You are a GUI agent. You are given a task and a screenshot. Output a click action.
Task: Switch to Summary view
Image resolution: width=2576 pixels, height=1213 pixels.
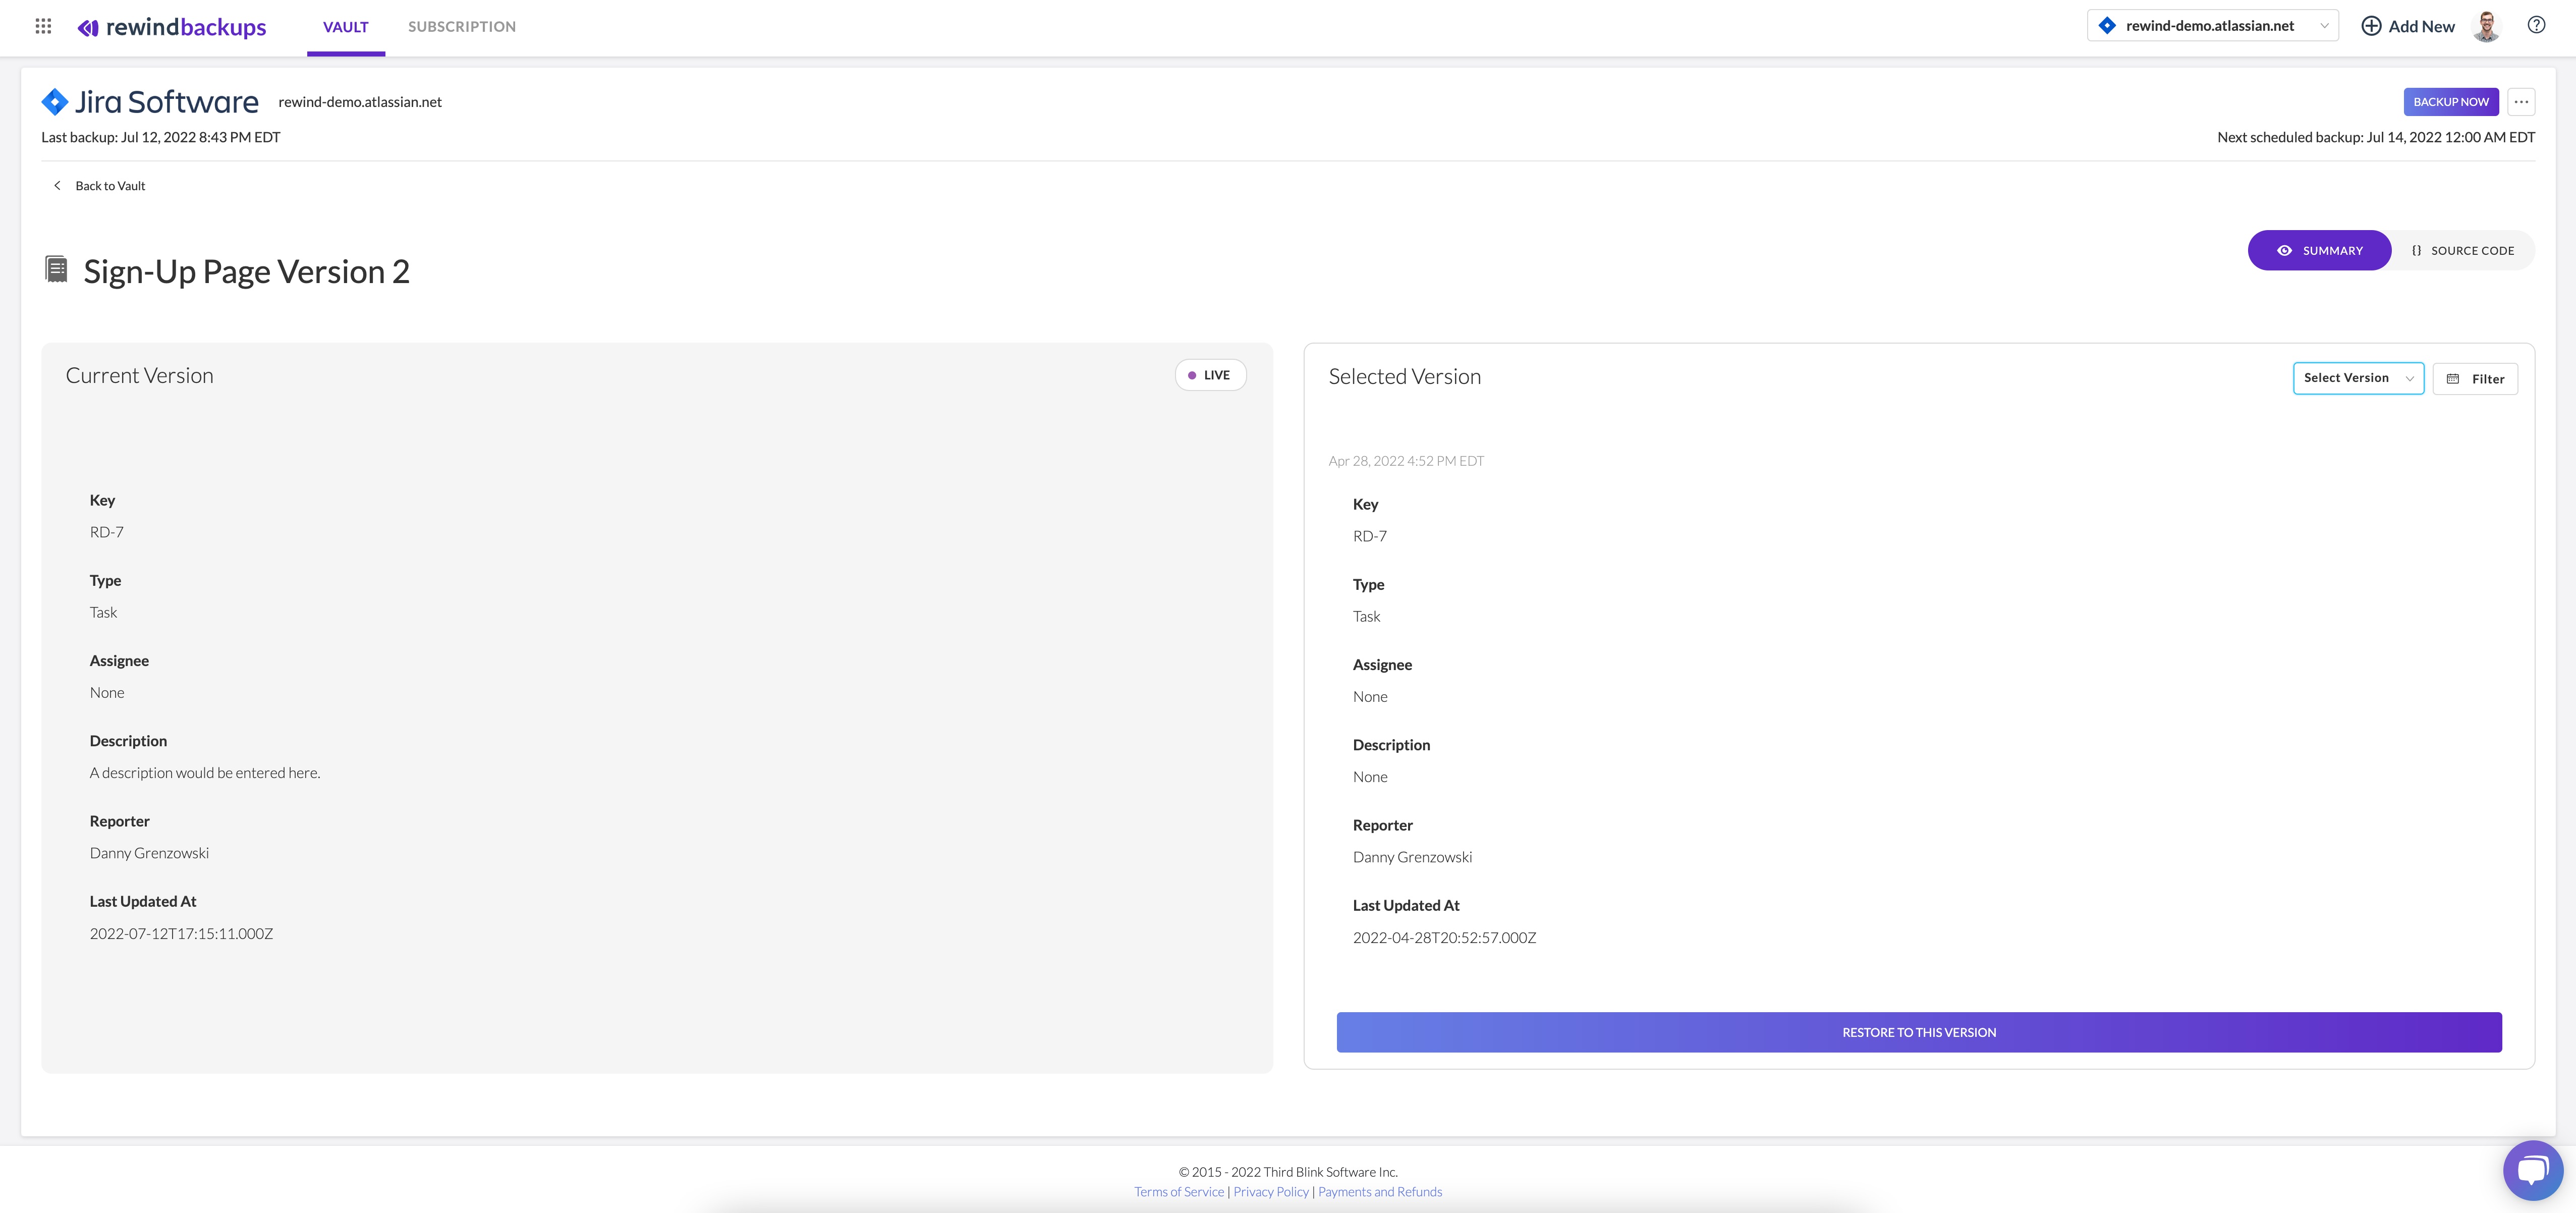click(2319, 251)
